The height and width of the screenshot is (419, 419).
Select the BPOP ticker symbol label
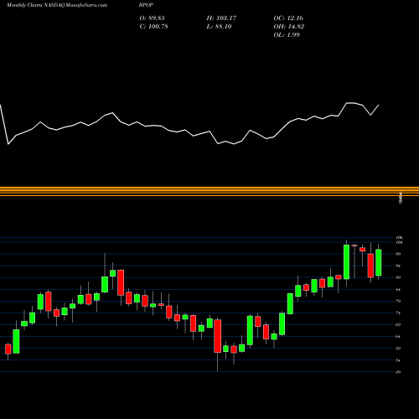146,5
